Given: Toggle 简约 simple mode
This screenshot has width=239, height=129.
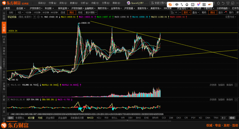Looking at the screenshot, I should tap(231, 12).
